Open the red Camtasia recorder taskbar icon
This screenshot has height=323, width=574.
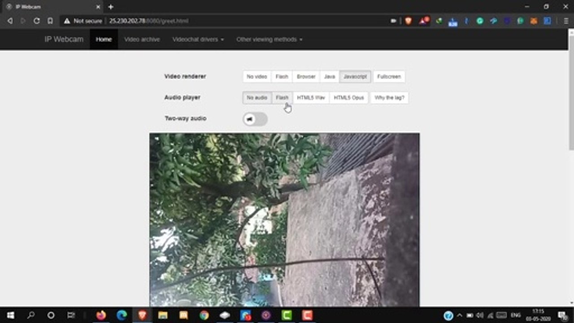point(307,315)
